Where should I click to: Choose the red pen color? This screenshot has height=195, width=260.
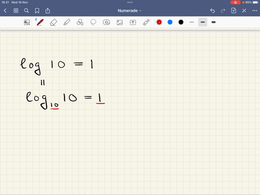pos(159,22)
